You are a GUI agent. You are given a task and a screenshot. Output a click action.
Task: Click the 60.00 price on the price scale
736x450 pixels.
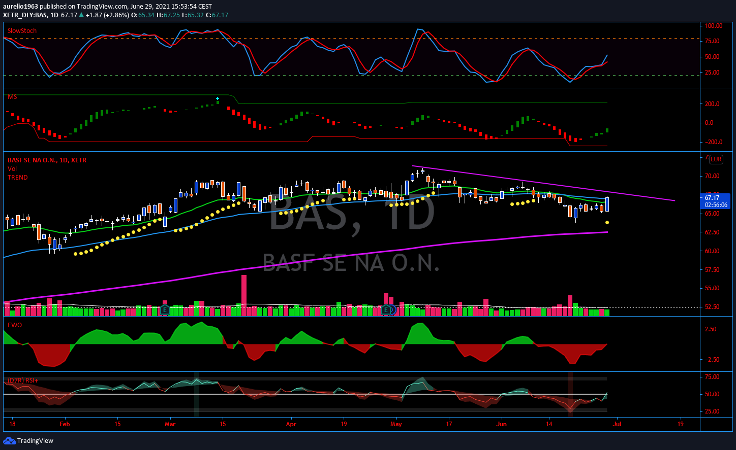pos(712,251)
